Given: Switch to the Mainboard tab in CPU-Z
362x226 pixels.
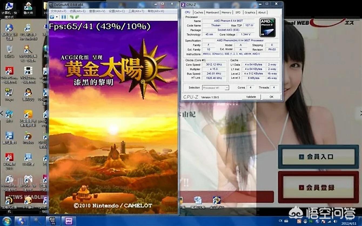Looking at the screenshot, I should pyautogui.click(x=212, y=12).
